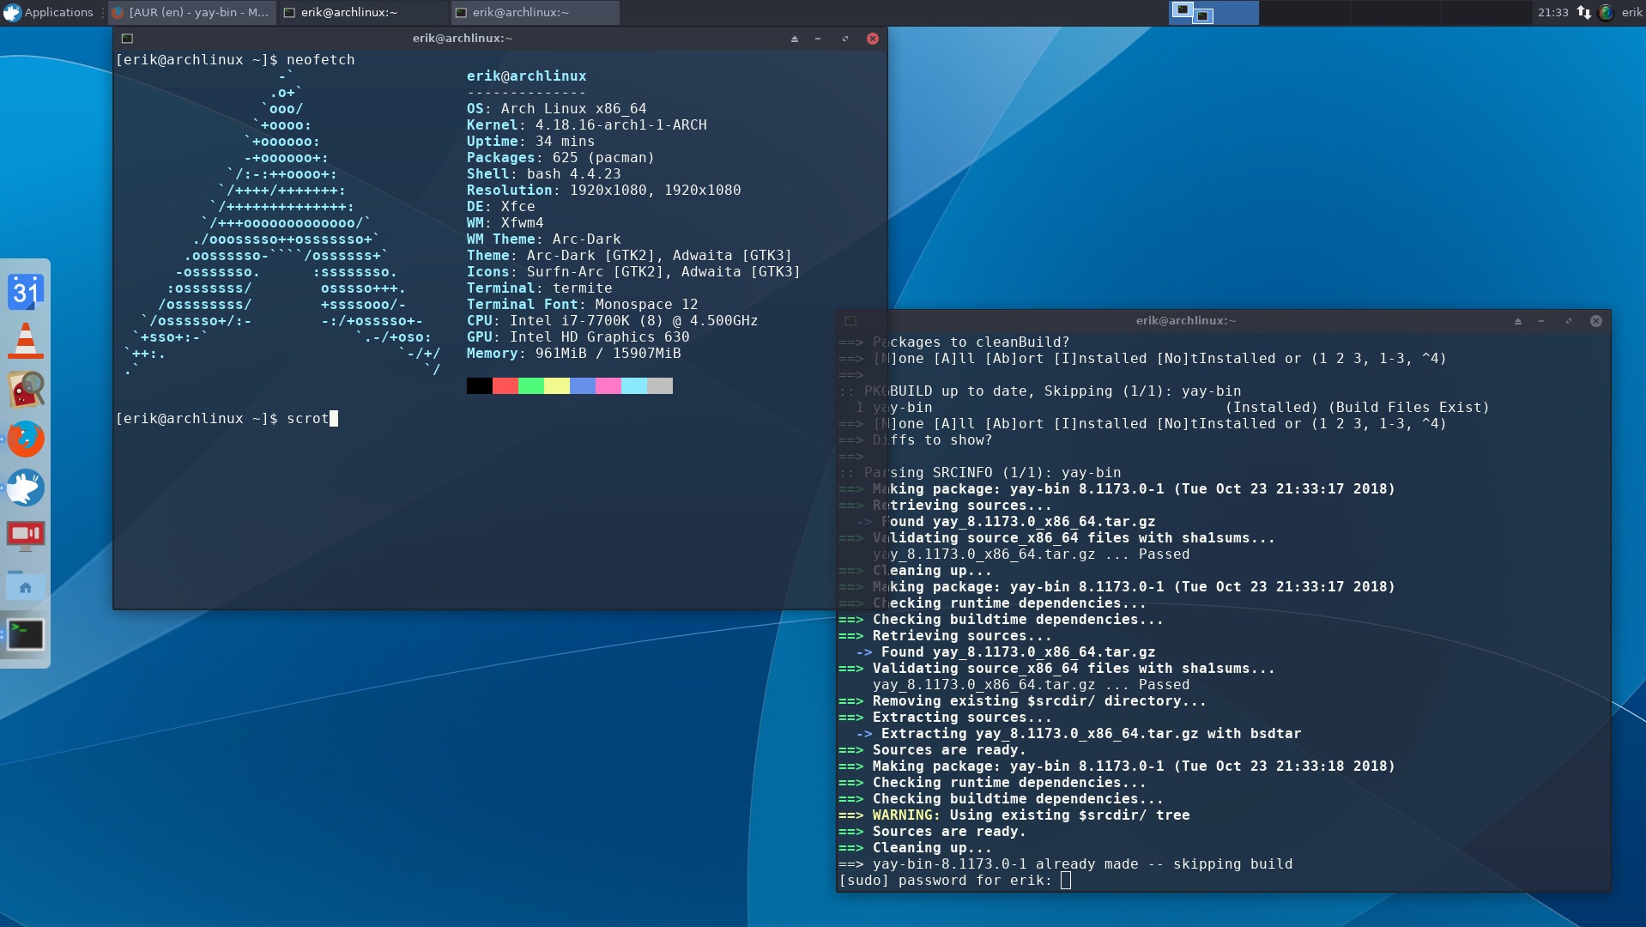Click the red color block in neofetch
The height and width of the screenshot is (927, 1646).
[x=505, y=386]
